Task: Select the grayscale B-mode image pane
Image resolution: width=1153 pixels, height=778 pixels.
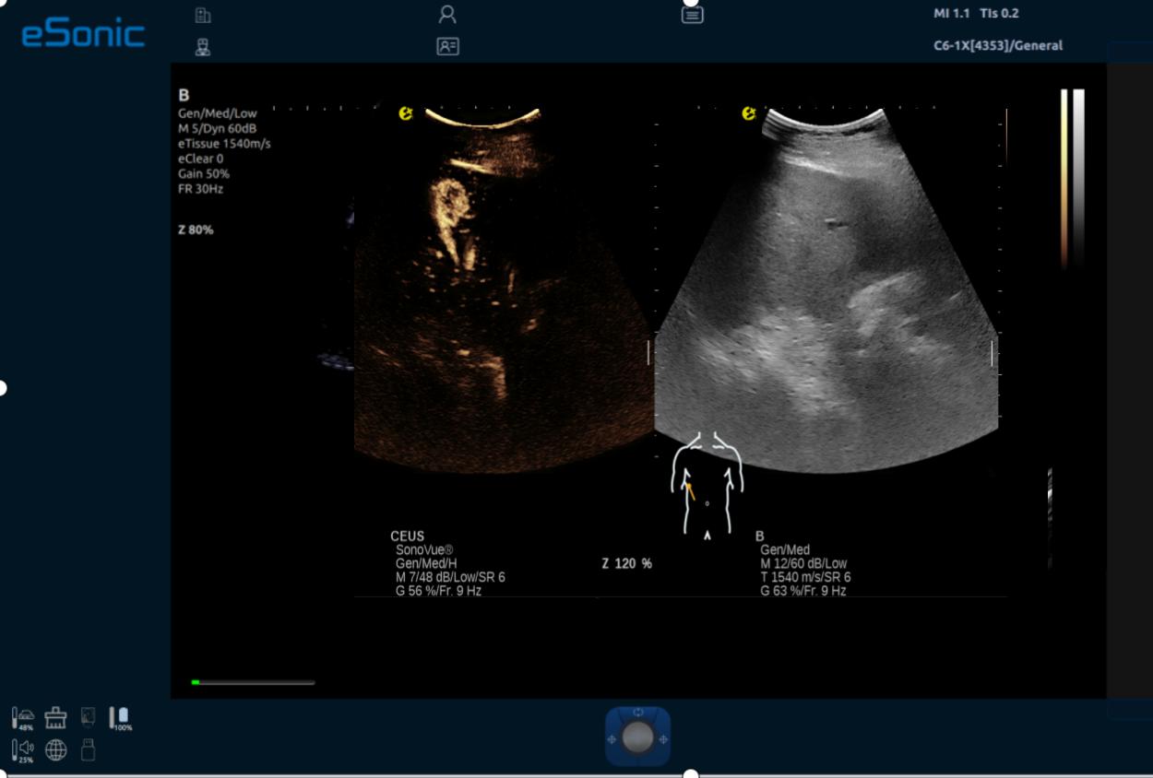Action: click(826, 295)
